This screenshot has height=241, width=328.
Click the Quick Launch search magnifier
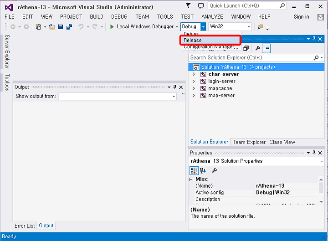tap(282, 5)
